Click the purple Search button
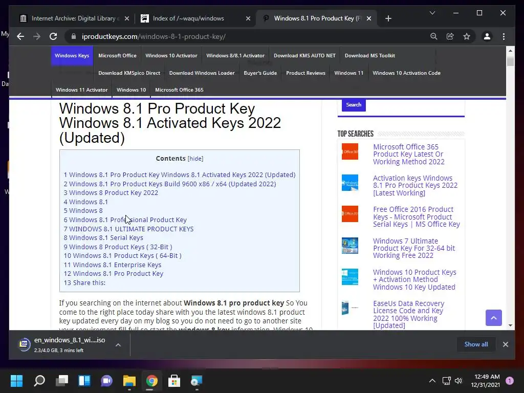 pos(354,104)
